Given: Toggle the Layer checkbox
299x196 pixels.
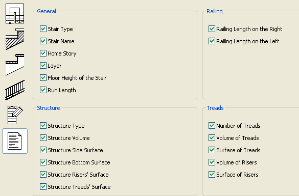Looking at the screenshot, I should 43,66.
